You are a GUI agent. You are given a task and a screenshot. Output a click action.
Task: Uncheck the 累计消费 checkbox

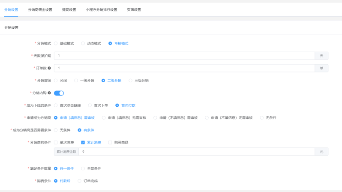tap(83, 142)
